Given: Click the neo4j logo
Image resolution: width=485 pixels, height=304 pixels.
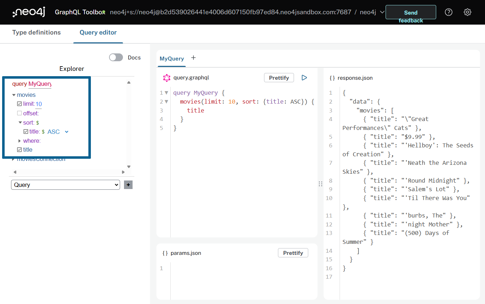Looking at the screenshot, I should [x=29, y=12].
